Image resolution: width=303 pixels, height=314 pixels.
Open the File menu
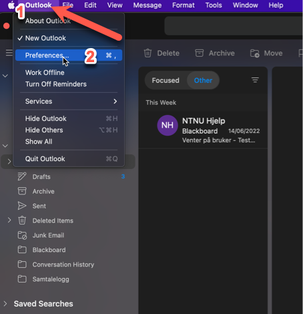point(67,5)
